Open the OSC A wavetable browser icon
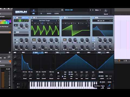The width and height of the screenshot is (130, 97). (32, 21)
